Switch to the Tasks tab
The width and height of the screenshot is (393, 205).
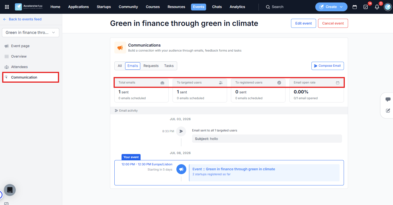click(169, 66)
